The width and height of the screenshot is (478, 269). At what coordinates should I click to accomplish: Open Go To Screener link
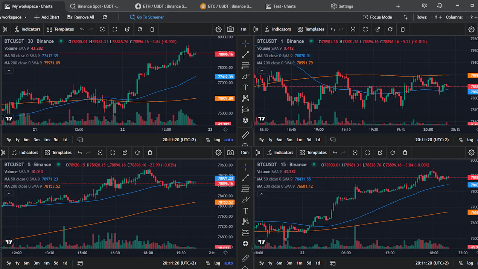(x=147, y=17)
